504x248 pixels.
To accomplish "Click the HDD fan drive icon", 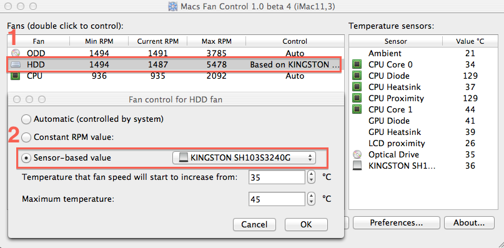I will (15, 64).
